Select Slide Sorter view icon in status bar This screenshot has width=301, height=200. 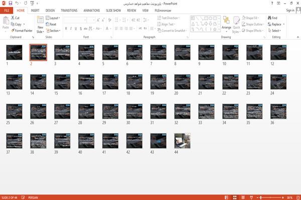tap(235, 197)
